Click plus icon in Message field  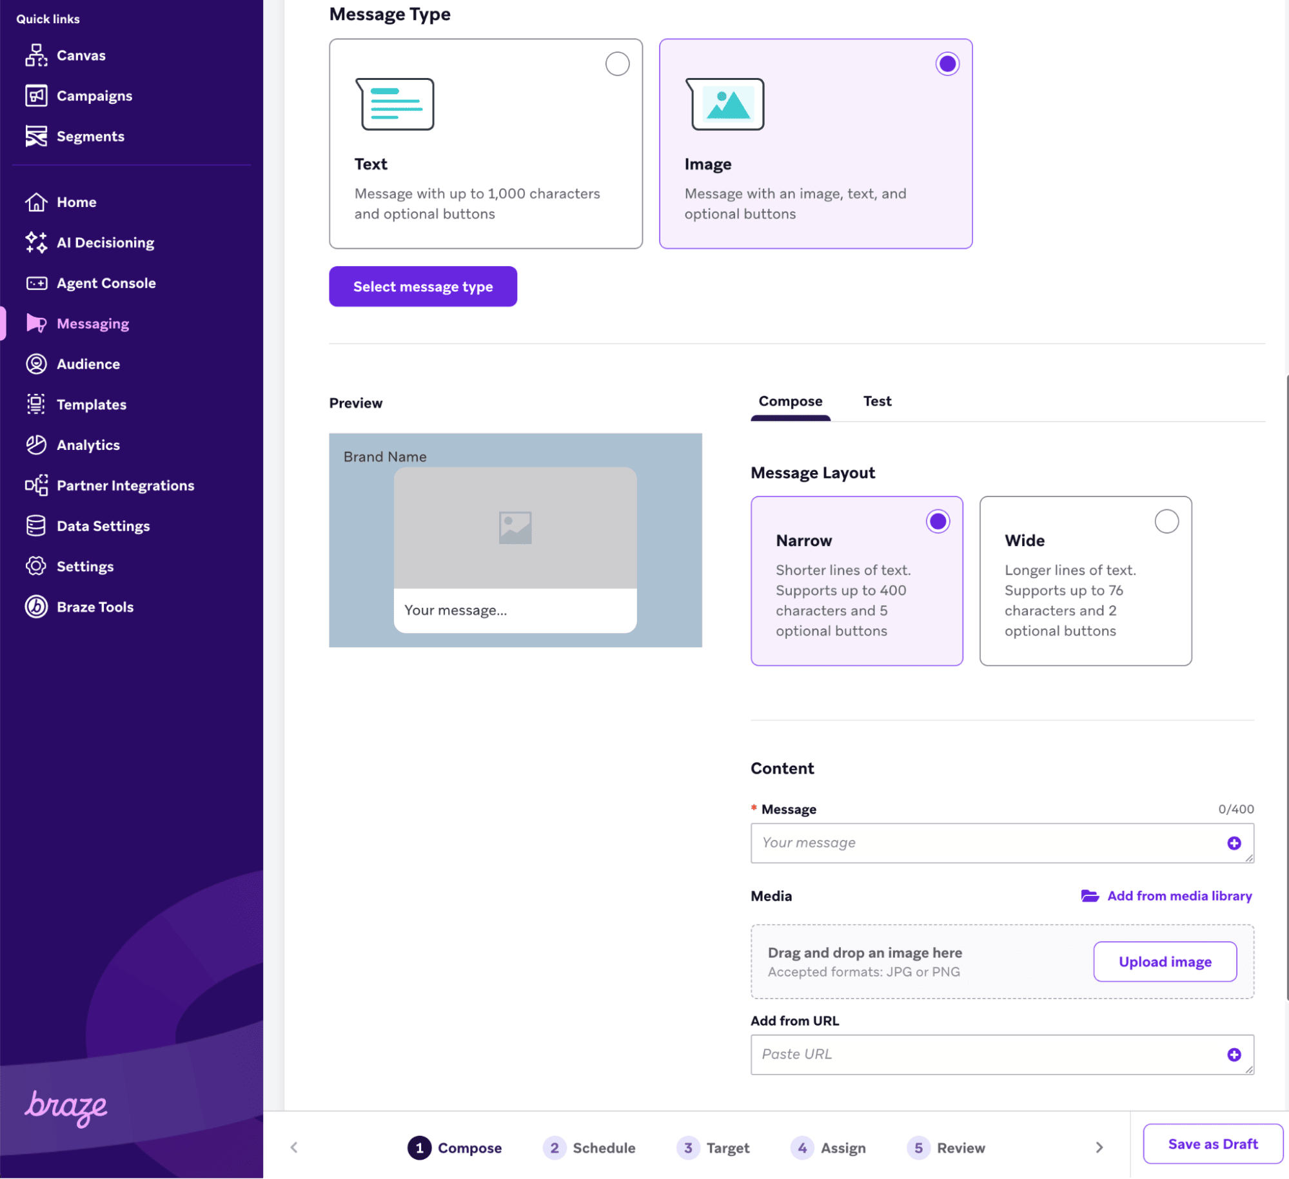point(1234,843)
